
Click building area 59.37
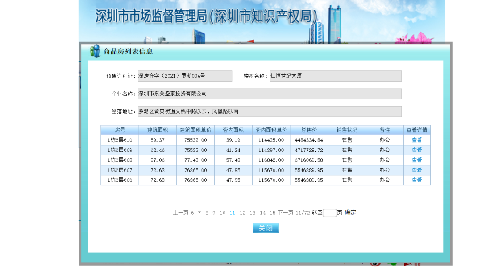[x=158, y=140]
